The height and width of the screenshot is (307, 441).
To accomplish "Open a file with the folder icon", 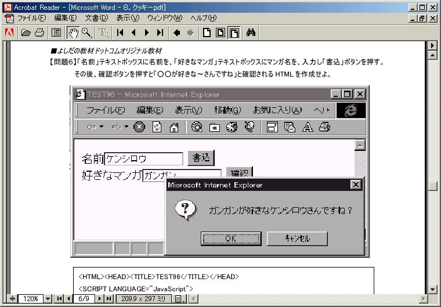I will [x=26, y=32].
